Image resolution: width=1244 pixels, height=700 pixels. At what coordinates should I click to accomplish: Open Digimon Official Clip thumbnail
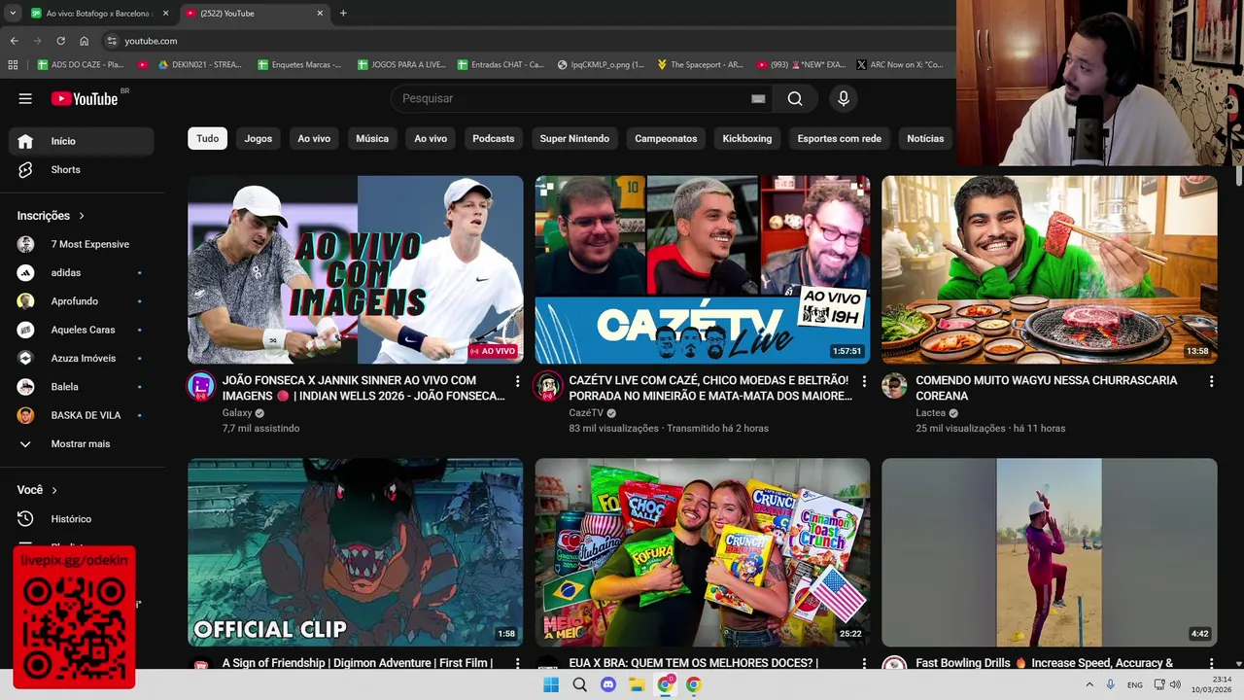pyautogui.click(x=355, y=552)
